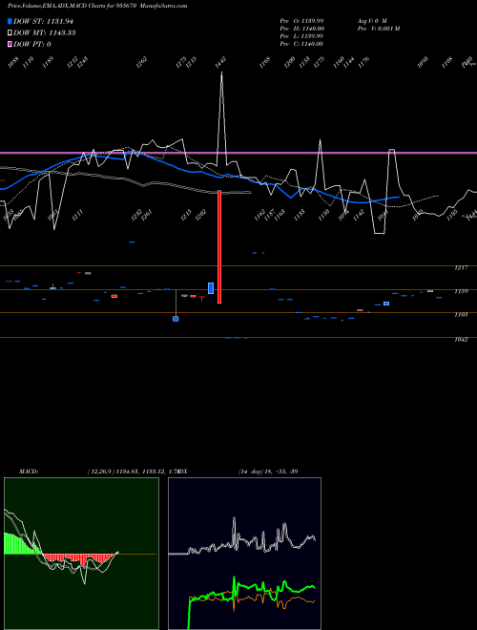Open the green MACD histogram chart
This screenshot has height=630, width=477.
(81, 554)
